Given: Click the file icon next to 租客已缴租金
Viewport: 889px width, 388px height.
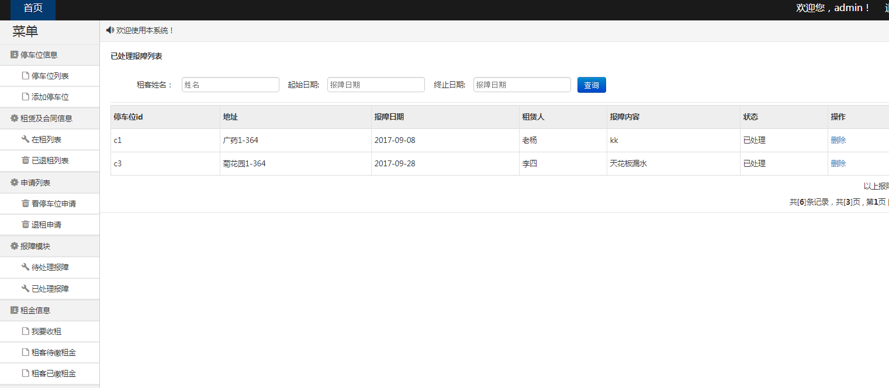Looking at the screenshot, I should coord(25,373).
